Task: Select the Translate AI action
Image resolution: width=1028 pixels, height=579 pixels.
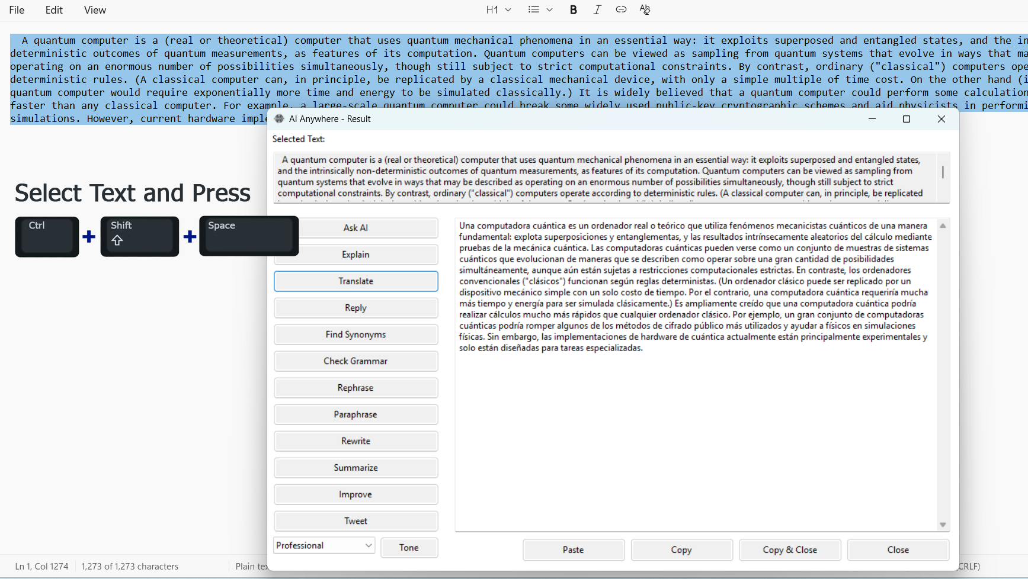Action: 356,281
